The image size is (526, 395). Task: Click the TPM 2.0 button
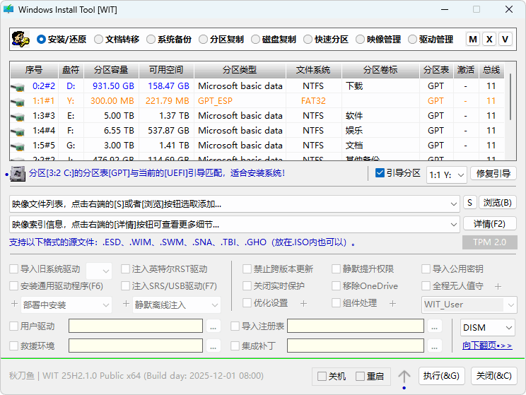point(489,242)
